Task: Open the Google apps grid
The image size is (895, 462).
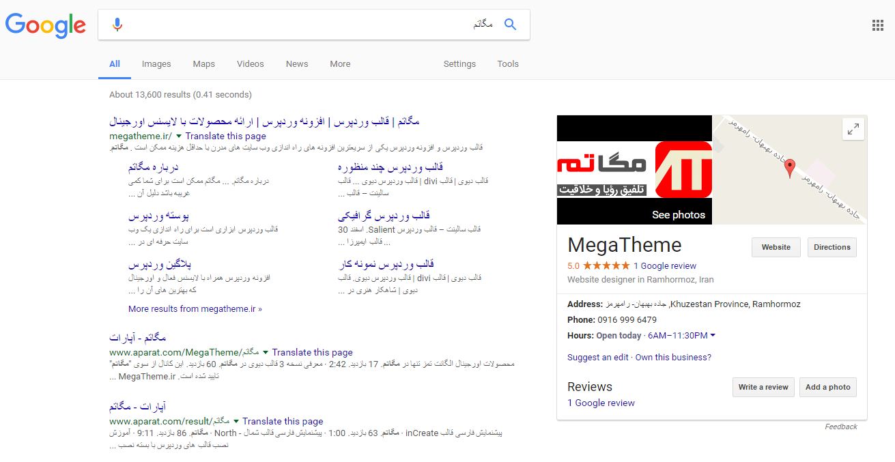Action: point(878,26)
